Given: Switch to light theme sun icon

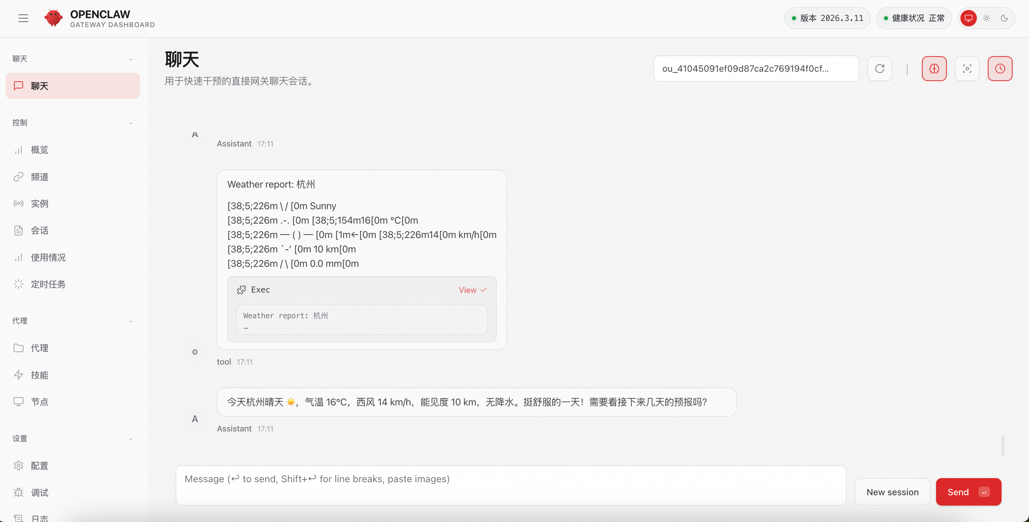Looking at the screenshot, I should pos(986,18).
